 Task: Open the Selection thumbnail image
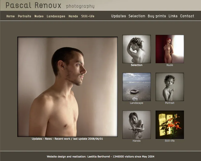[137, 49]
